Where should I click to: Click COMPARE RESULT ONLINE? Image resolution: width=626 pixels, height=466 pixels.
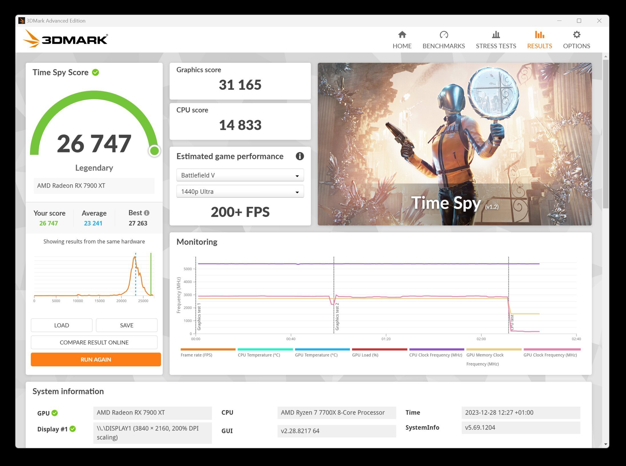pos(94,342)
